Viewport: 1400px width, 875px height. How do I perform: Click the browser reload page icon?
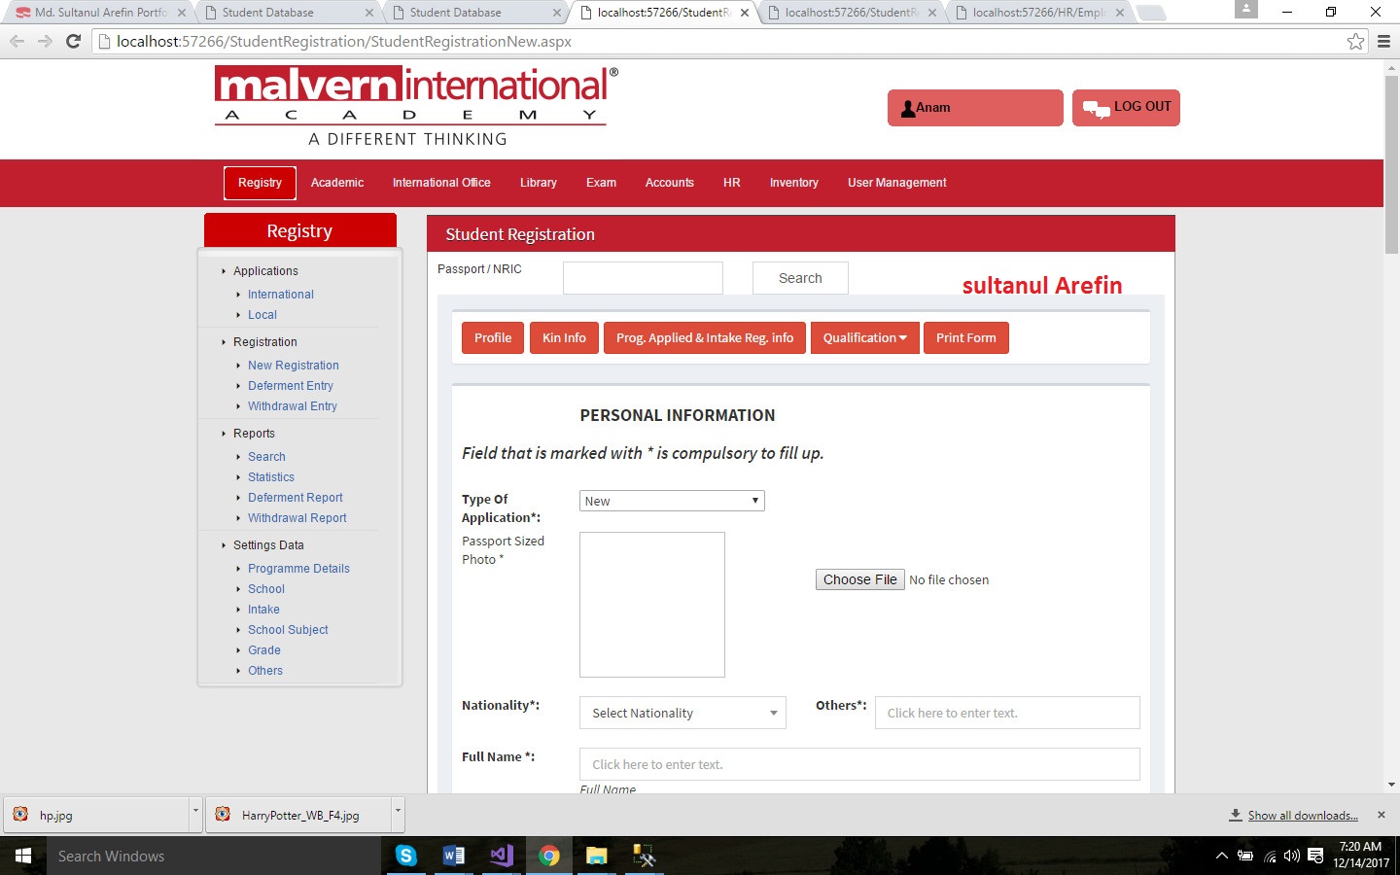(73, 41)
